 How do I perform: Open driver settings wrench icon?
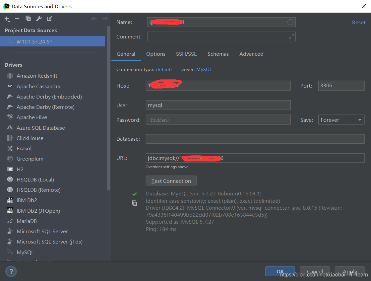pos(39,19)
